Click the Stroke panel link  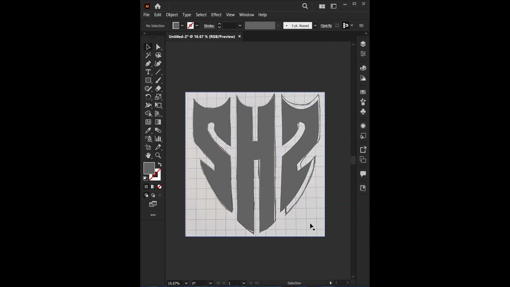click(209, 26)
